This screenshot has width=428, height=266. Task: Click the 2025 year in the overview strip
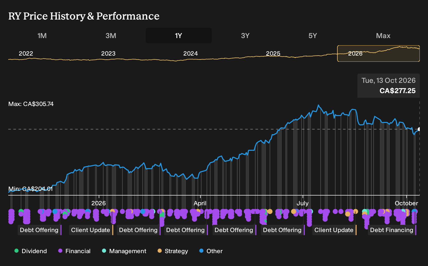coord(273,54)
